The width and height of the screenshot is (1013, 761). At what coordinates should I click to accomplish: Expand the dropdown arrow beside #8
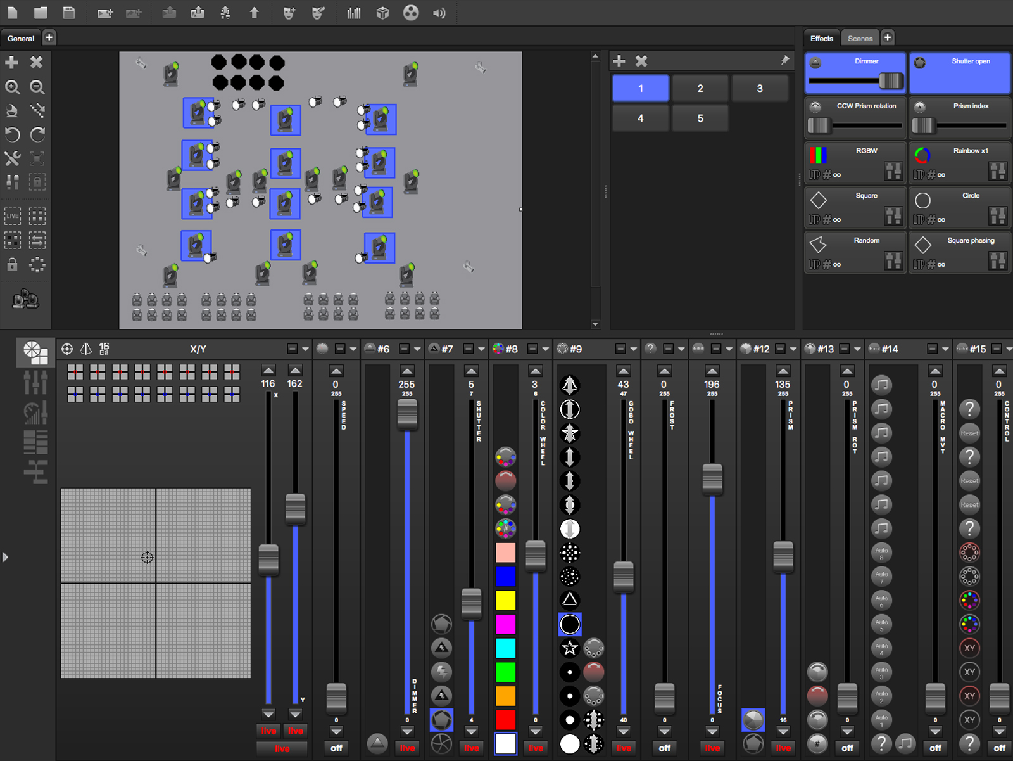(x=546, y=349)
